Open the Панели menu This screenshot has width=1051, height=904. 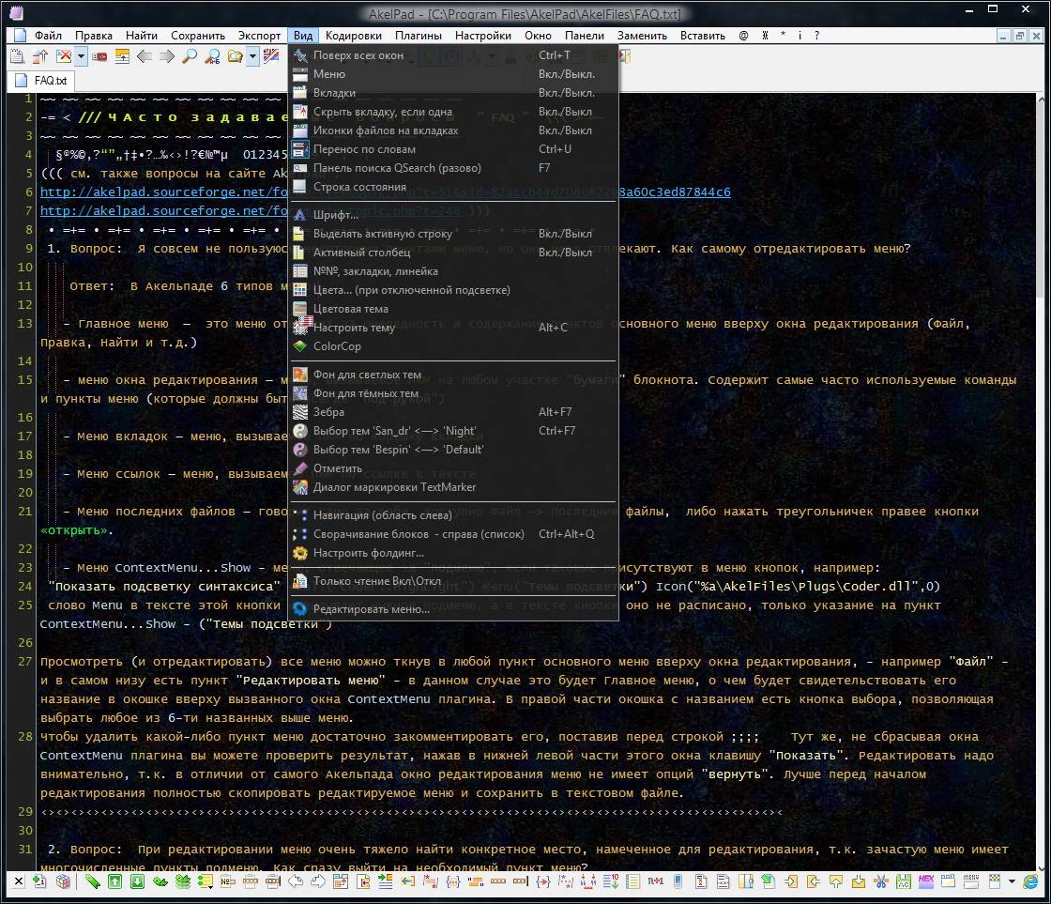585,36
